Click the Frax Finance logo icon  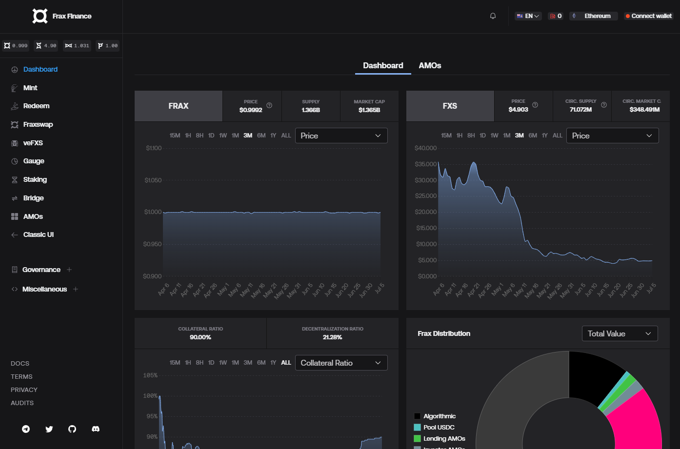[40, 16]
